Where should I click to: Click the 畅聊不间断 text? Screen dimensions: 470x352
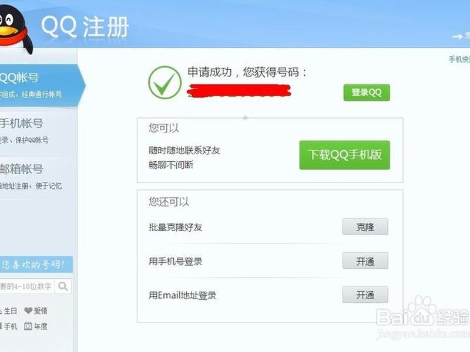[x=171, y=165]
